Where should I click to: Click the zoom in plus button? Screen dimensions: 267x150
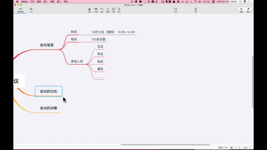[239, 147]
